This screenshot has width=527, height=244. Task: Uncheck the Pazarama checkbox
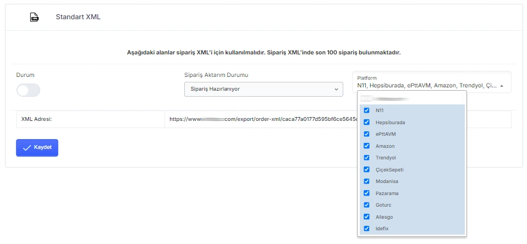367,193
